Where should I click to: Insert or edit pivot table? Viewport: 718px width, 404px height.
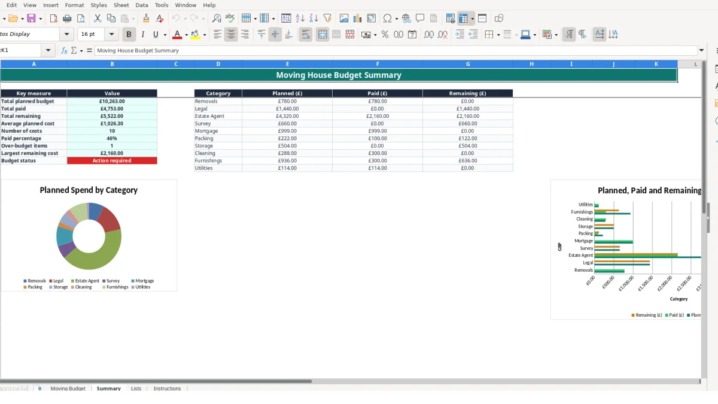(x=372, y=19)
